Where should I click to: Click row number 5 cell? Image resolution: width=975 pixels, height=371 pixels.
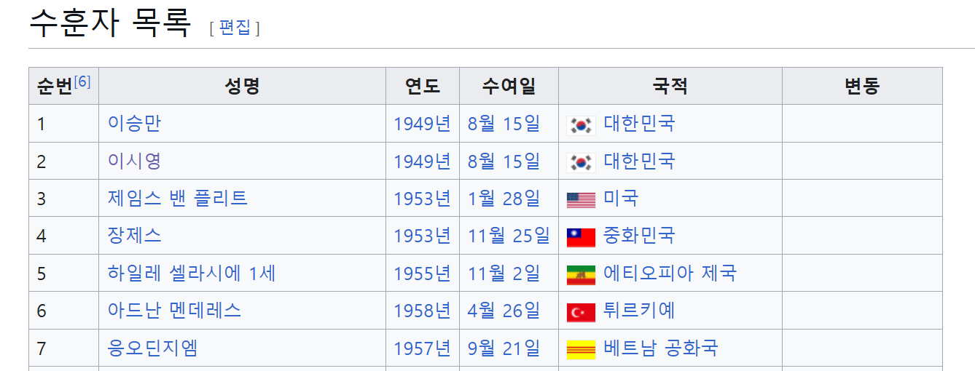(x=63, y=274)
